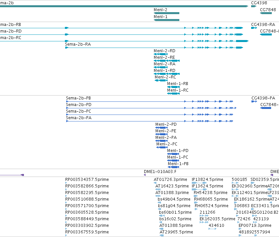The width and height of the screenshot is (279, 237).
Task: Select the Menl-2-RA transcript
Action: click(161, 67)
